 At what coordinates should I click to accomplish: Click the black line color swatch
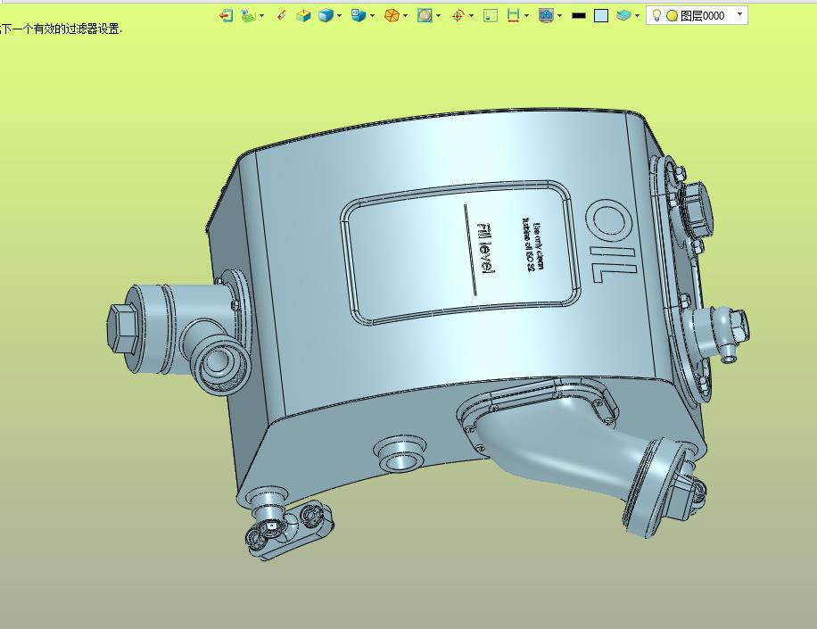click(x=578, y=16)
